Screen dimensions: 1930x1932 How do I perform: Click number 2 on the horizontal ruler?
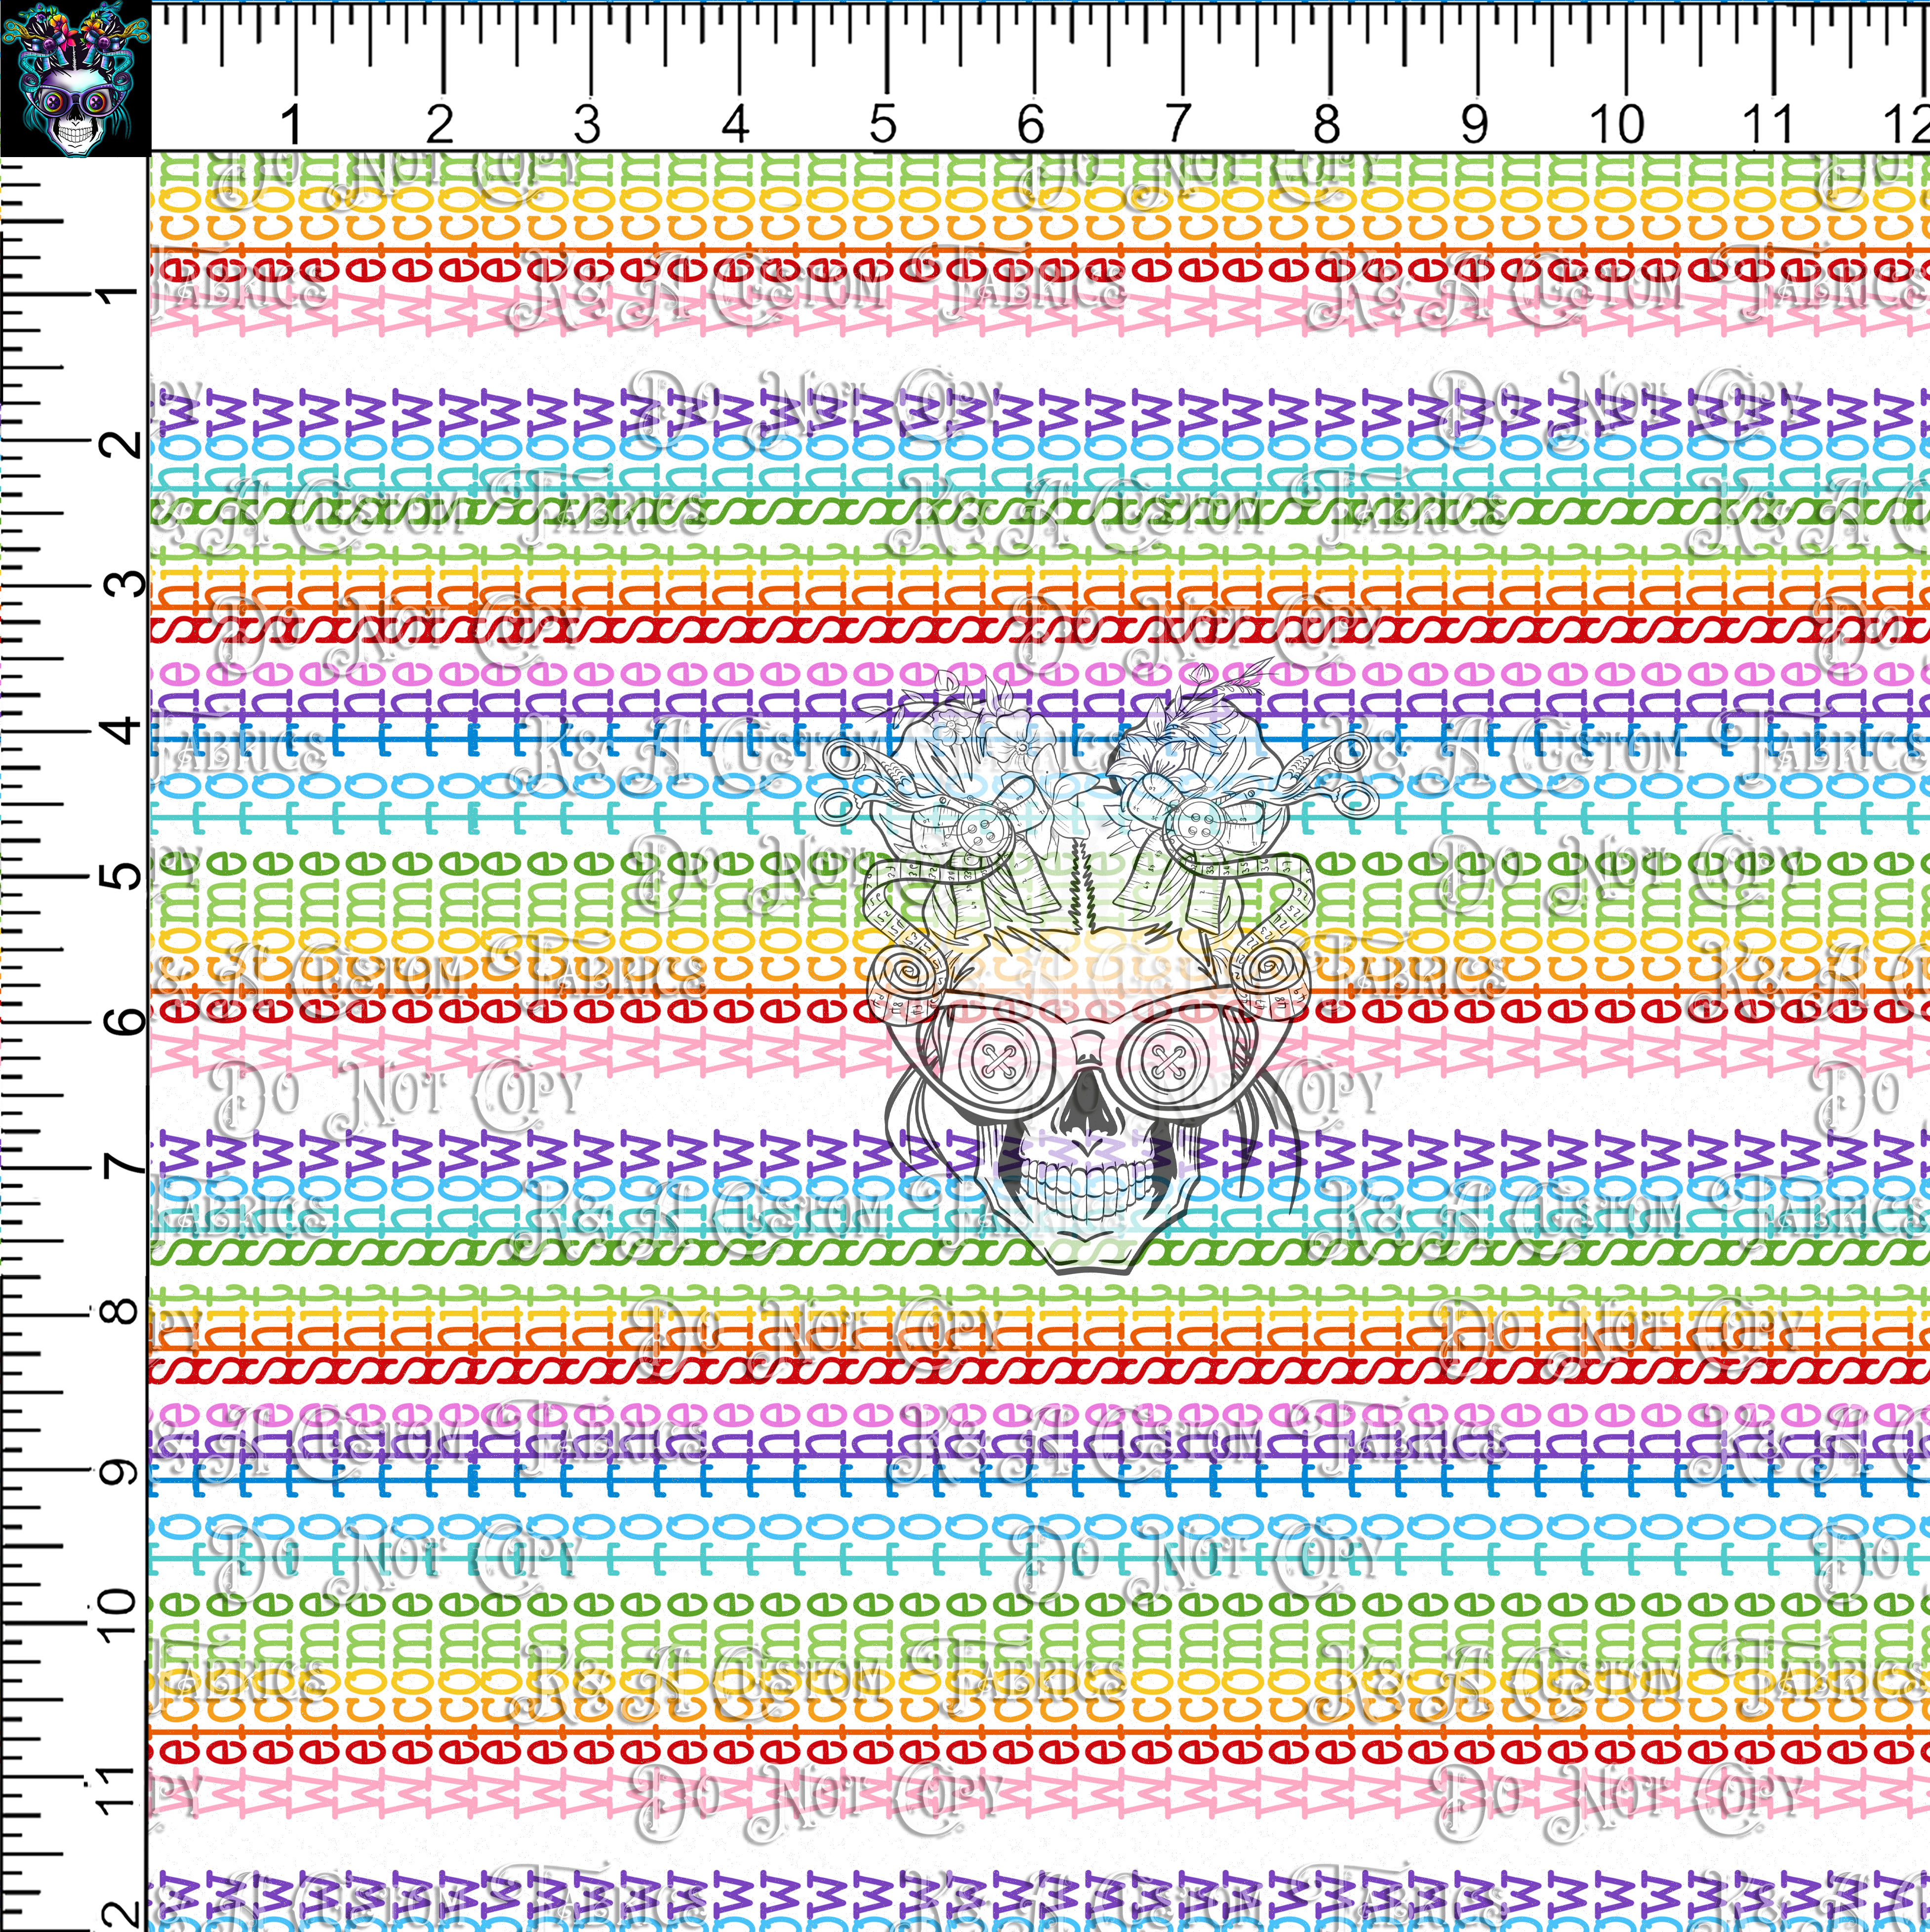pos(439,125)
